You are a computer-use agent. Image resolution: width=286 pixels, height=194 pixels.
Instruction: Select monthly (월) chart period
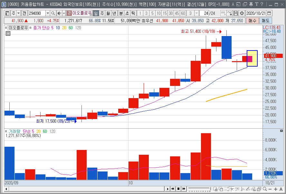pyautogui.click(x=108, y=13)
